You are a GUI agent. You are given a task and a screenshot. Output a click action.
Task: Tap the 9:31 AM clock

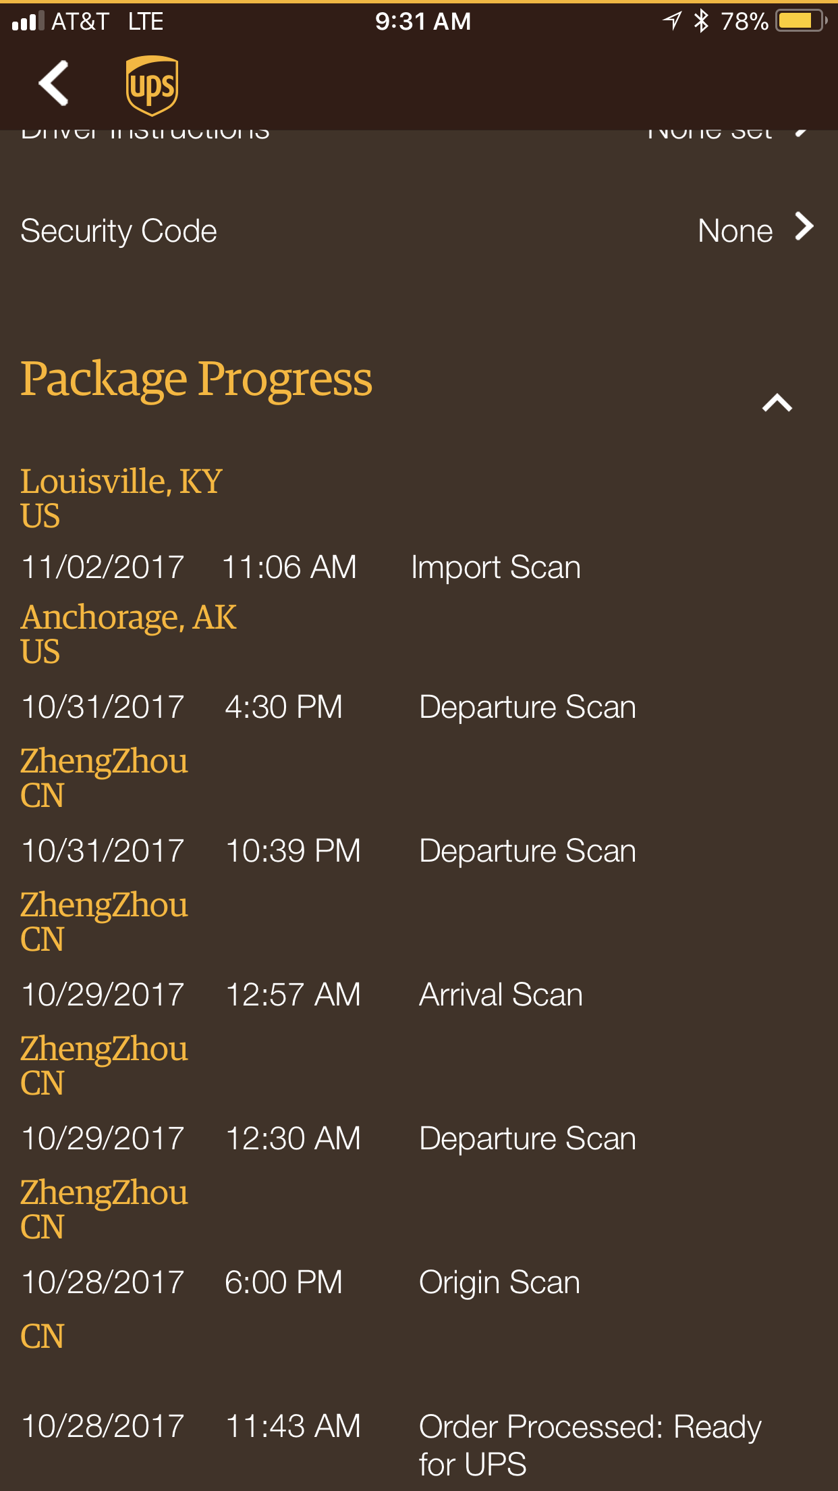tap(422, 22)
